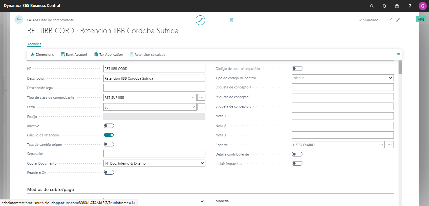
Task: Toggle Inactivo switch
Action: coord(109,126)
